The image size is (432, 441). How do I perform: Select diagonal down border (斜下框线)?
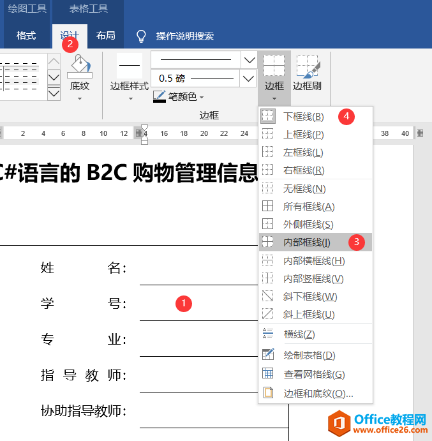click(309, 297)
